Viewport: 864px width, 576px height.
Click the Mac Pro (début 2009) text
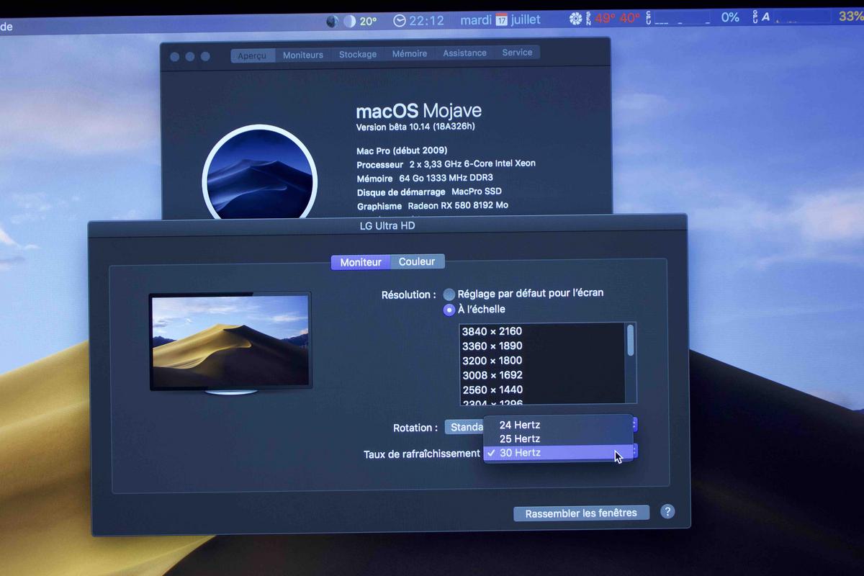coord(402,151)
